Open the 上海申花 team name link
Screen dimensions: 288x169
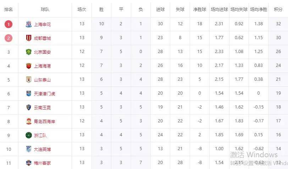(42, 24)
